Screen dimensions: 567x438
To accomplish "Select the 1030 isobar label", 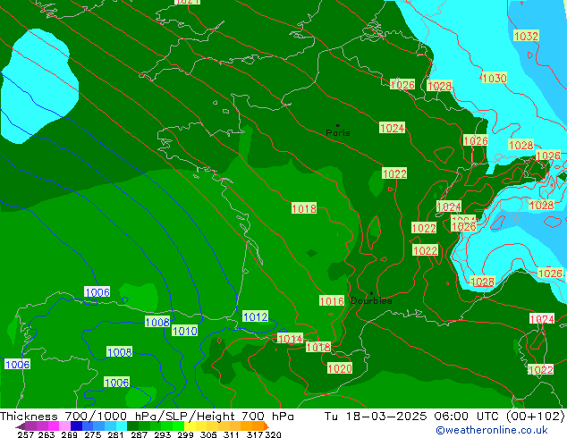I will click(x=495, y=78).
